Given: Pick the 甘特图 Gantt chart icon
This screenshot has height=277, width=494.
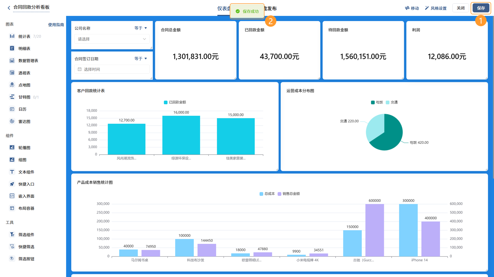Looking at the screenshot, I should click(12, 97).
